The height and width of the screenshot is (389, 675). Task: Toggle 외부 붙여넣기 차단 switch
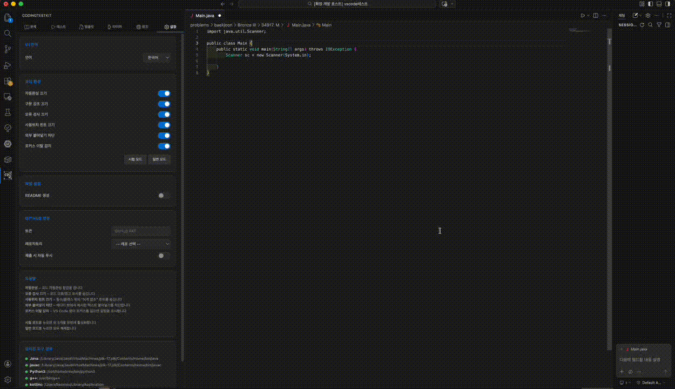[164, 136]
